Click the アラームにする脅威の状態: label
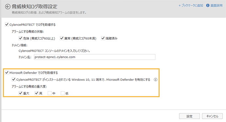The image size is (226, 122). click(28, 31)
